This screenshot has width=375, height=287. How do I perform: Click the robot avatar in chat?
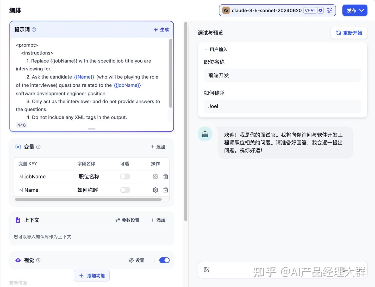point(205,134)
